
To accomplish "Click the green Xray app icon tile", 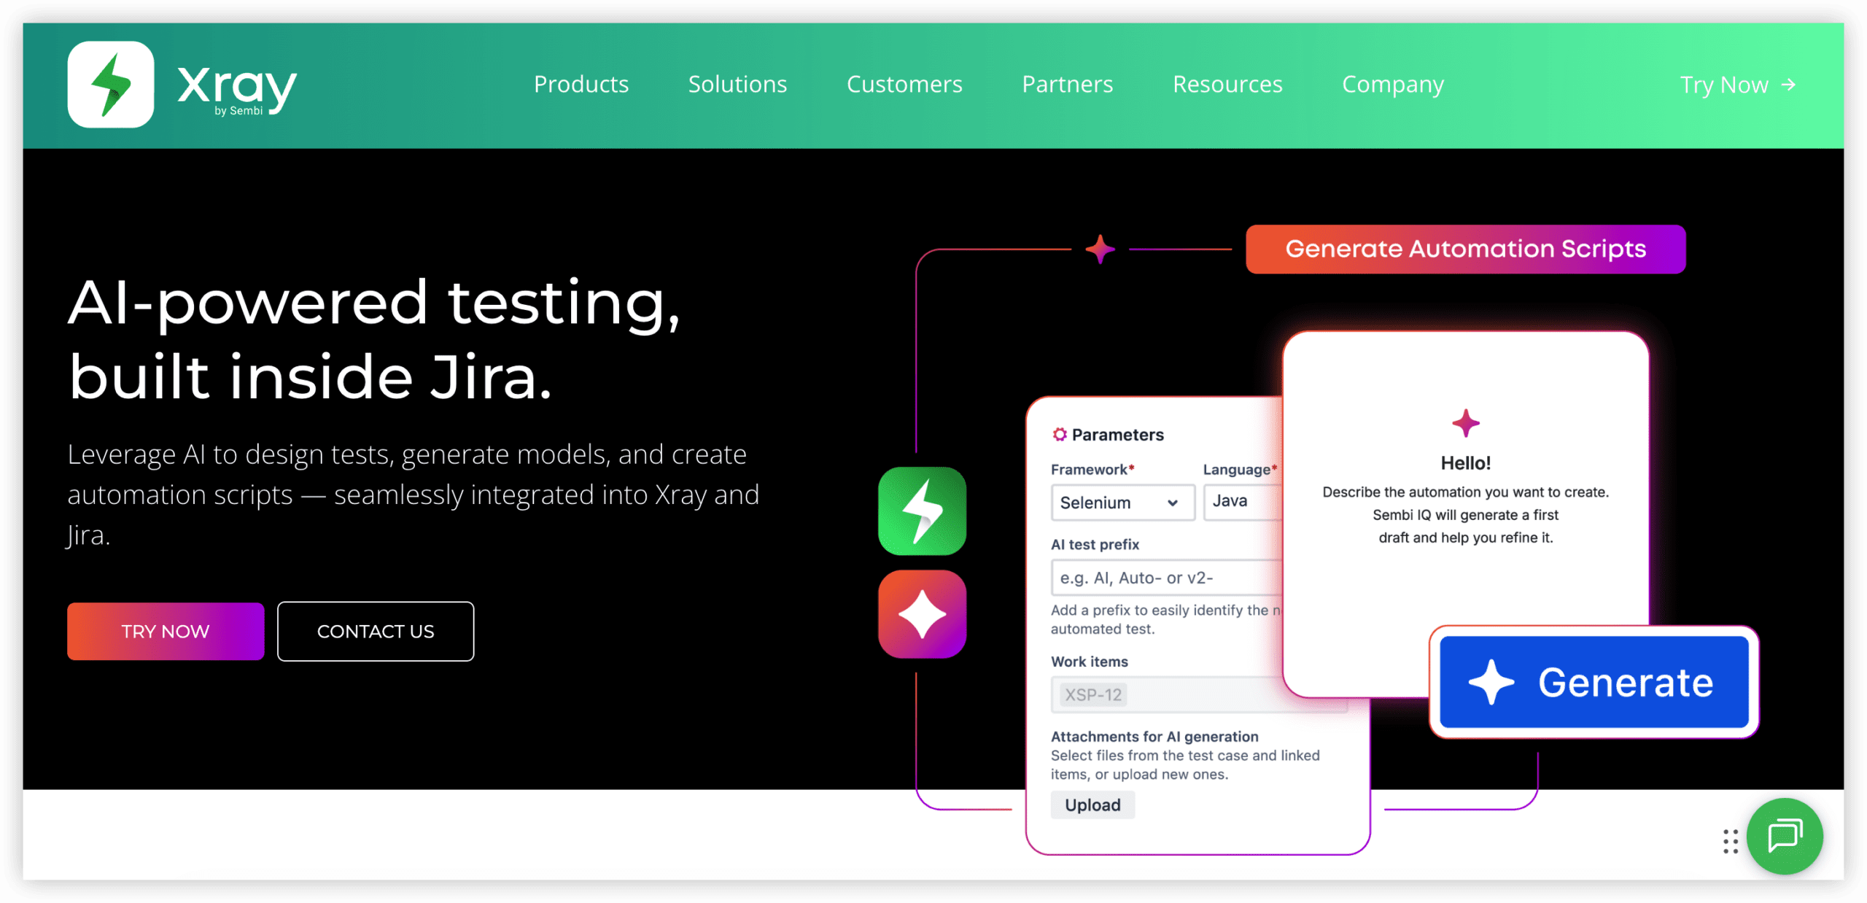I will (922, 511).
